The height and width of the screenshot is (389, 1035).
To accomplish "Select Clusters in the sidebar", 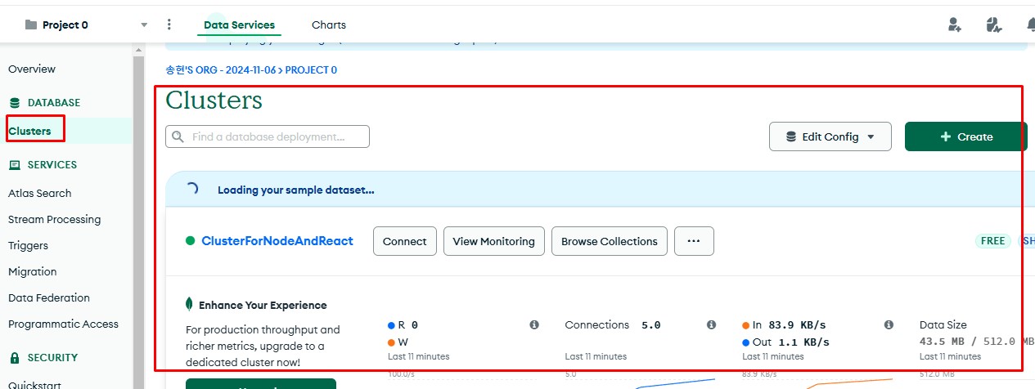I will point(29,131).
